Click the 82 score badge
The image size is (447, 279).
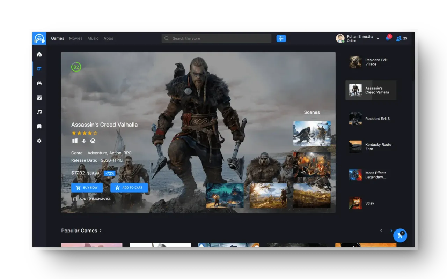point(76,67)
